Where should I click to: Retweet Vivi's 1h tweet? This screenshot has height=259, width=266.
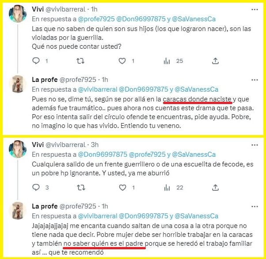tap(80, 61)
